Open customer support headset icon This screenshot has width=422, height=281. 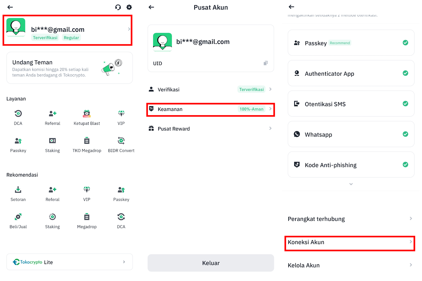pyautogui.click(x=118, y=7)
